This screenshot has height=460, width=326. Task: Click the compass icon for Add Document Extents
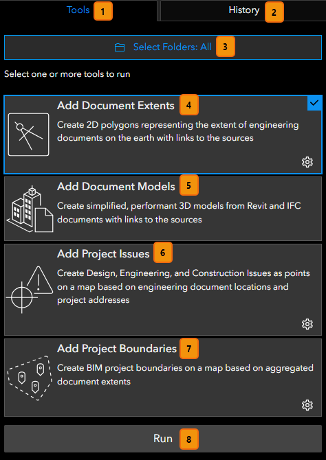[x=28, y=135]
